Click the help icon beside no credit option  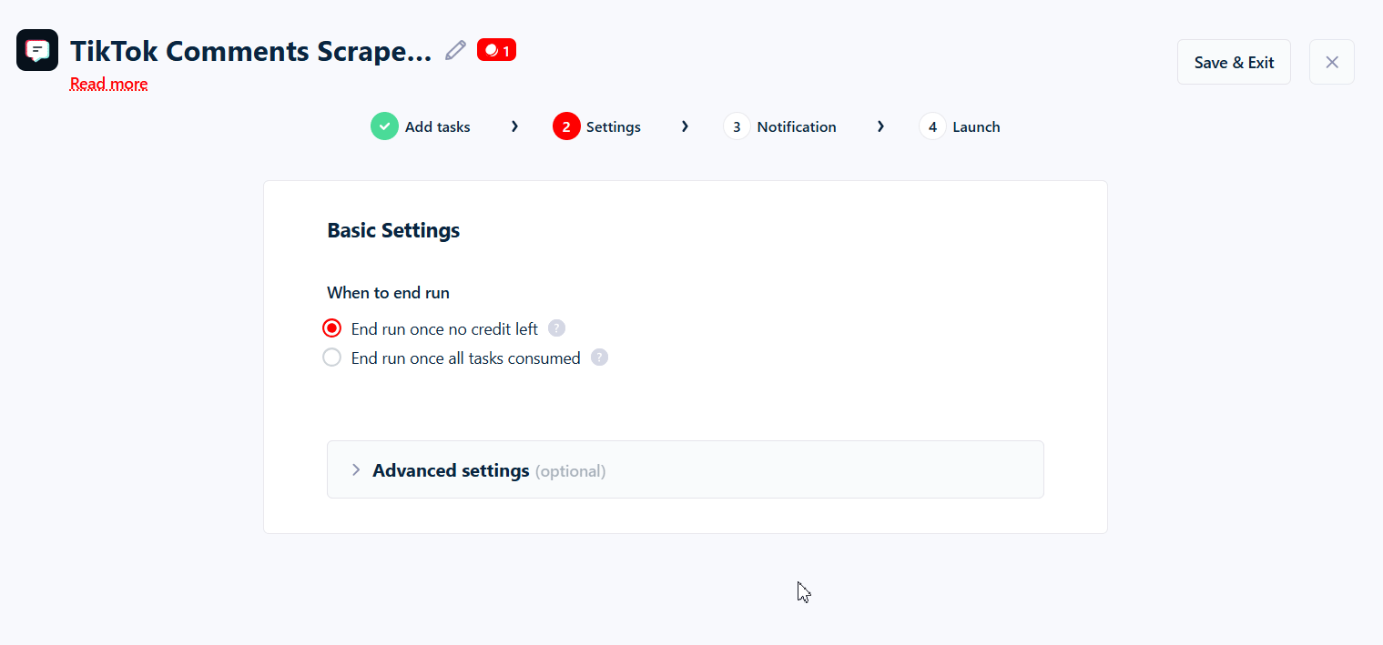[x=556, y=328]
